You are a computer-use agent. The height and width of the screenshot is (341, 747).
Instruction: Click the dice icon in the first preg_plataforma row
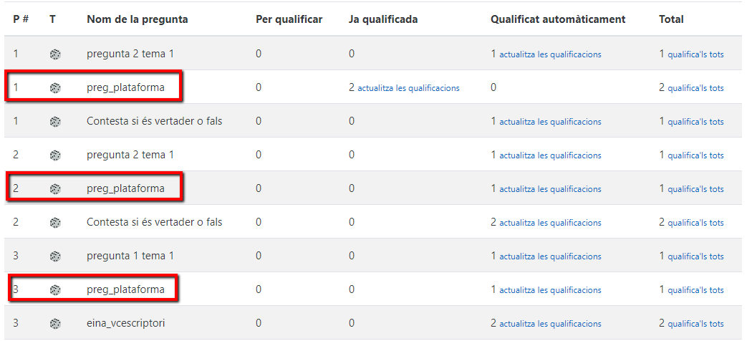[x=55, y=88]
